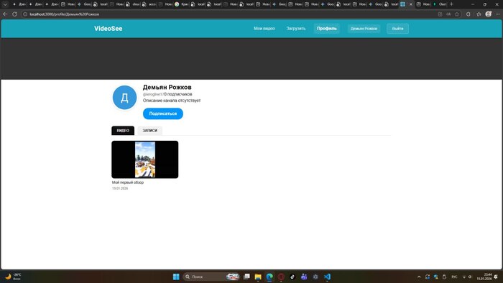Open the Task View taskbar icon
Screen dimensions: 503x283
coord(246,277)
